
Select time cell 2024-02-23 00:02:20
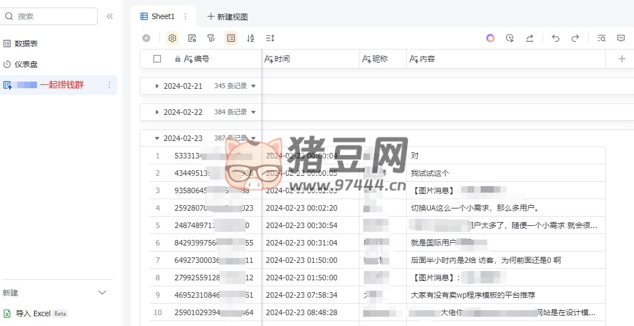point(310,208)
